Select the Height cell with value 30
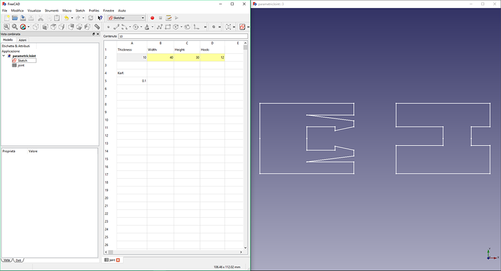501x271 pixels. pos(187,58)
